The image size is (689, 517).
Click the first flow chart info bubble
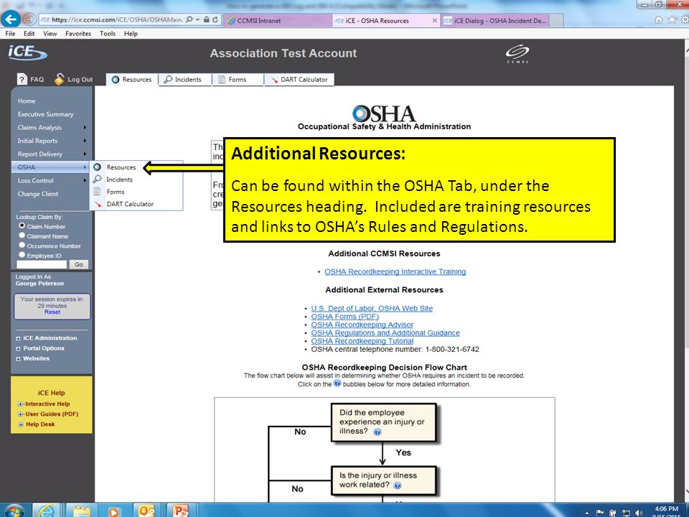click(377, 432)
